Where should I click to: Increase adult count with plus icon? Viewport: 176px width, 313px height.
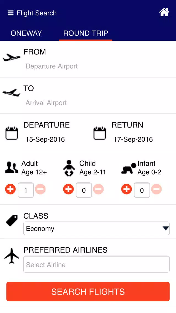(10, 189)
